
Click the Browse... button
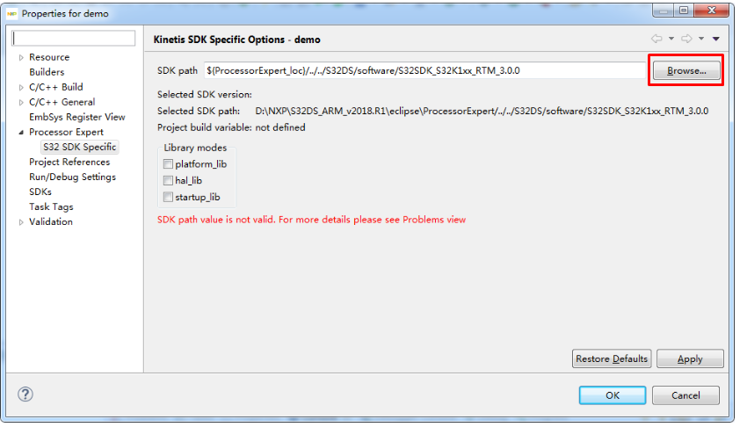tap(686, 70)
